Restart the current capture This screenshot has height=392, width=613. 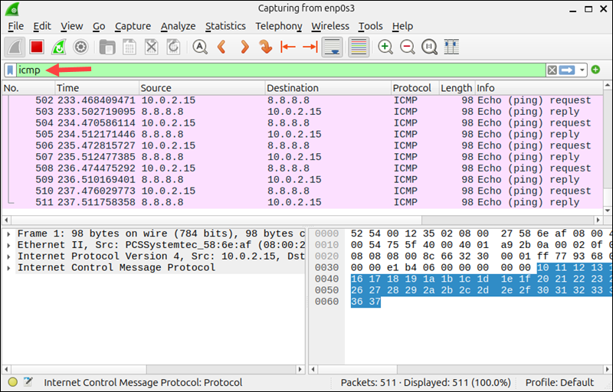(59, 47)
